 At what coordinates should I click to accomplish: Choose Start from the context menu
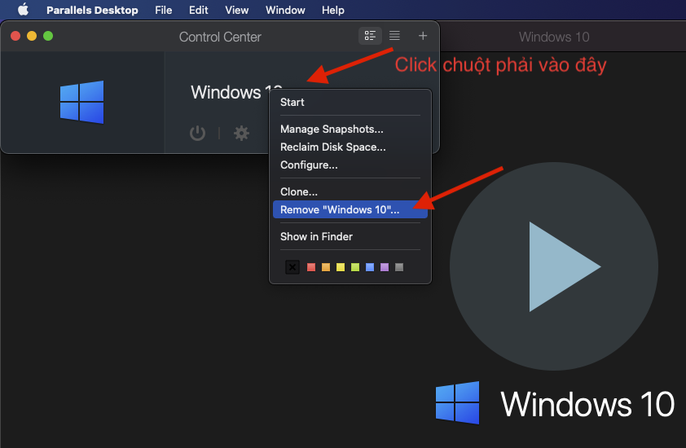pyautogui.click(x=292, y=102)
